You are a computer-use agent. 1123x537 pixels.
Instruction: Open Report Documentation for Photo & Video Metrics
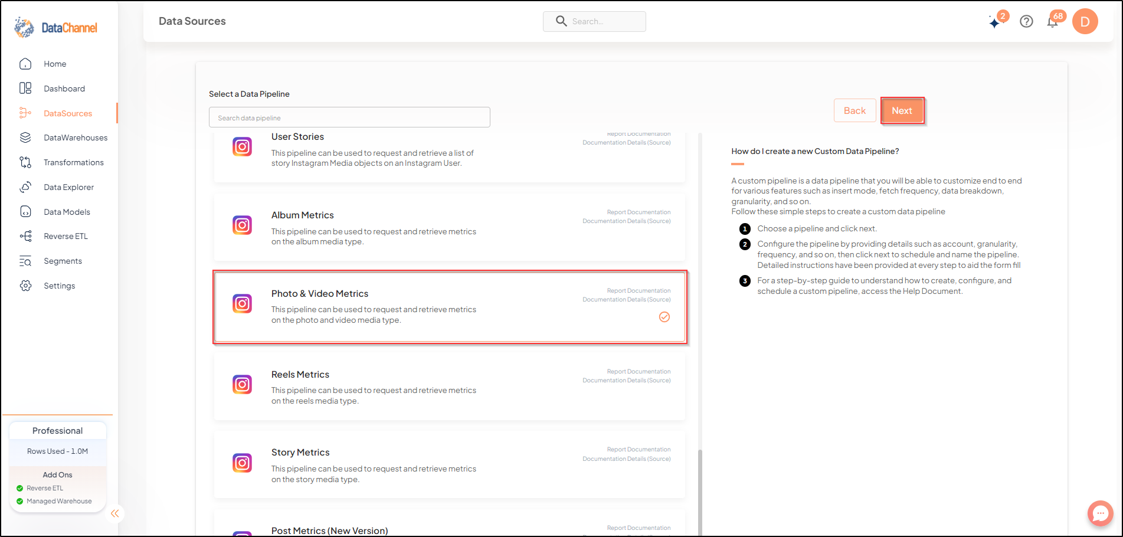(639, 291)
